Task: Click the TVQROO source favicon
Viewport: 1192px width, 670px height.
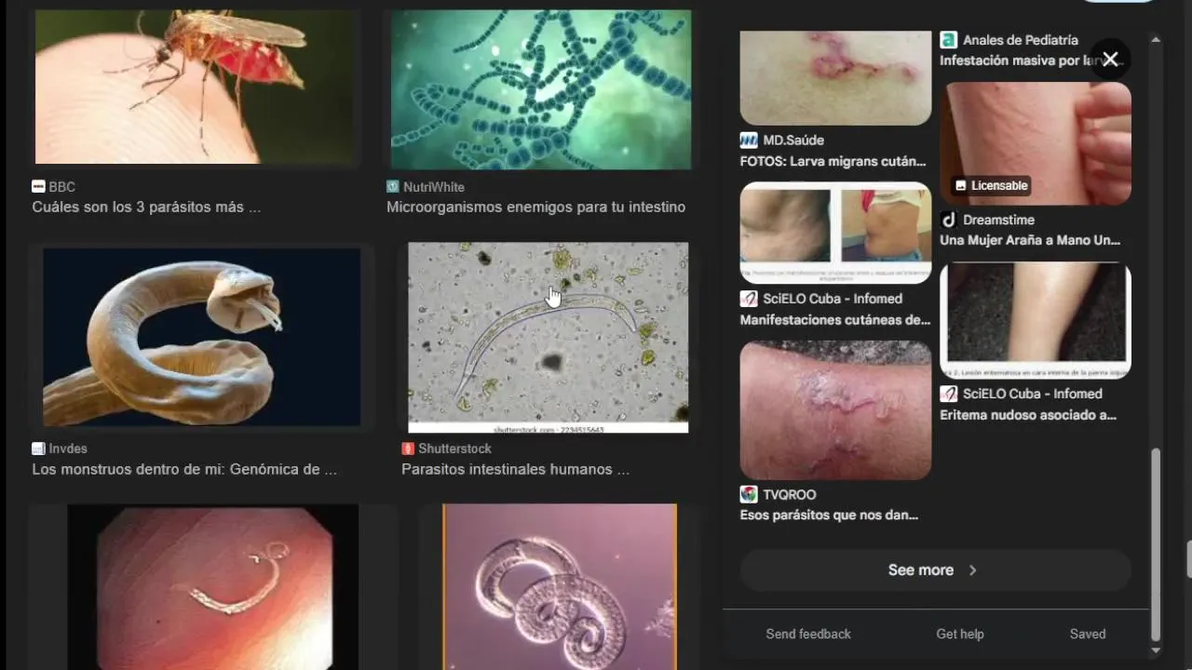Action: coord(749,494)
